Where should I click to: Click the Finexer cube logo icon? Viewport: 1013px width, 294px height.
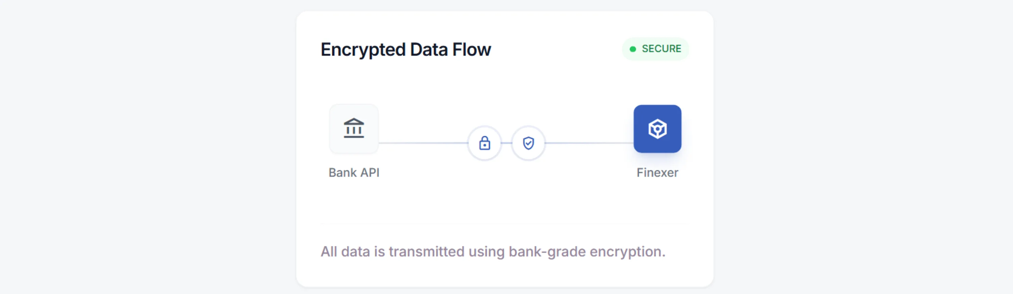click(x=657, y=129)
